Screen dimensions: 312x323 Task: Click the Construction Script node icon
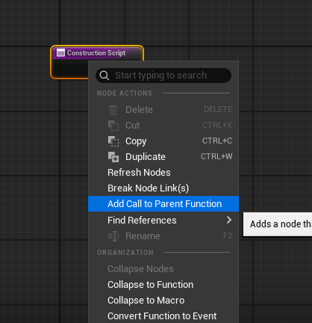pyautogui.click(x=60, y=53)
